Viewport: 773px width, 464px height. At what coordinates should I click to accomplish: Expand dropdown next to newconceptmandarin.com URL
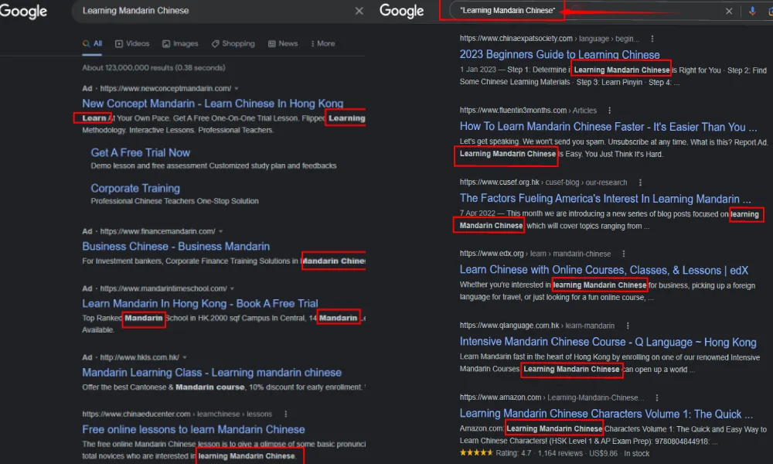coord(237,89)
